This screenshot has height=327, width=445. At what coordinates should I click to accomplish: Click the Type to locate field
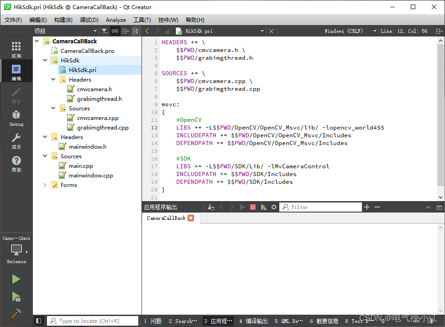(93, 321)
